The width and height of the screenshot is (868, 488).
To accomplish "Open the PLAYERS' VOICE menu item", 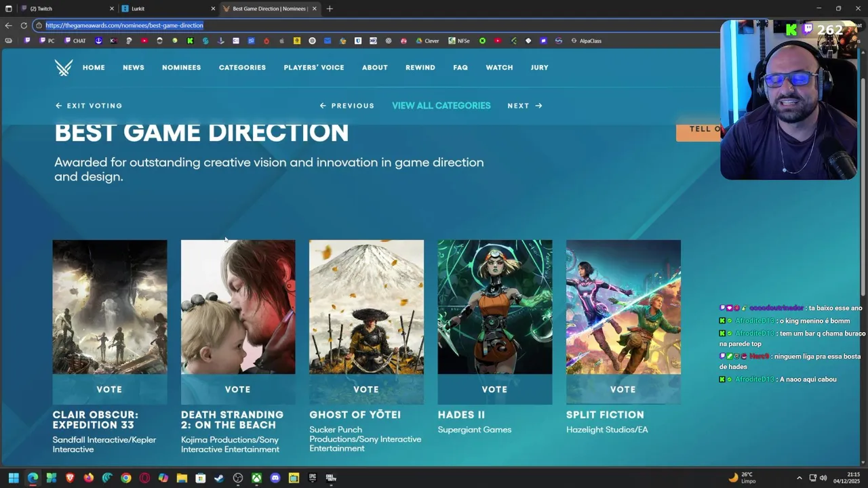I will click(x=314, y=68).
